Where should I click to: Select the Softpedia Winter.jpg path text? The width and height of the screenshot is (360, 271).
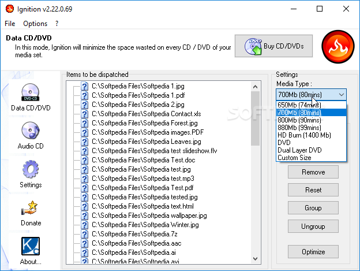click(x=145, y=225)
